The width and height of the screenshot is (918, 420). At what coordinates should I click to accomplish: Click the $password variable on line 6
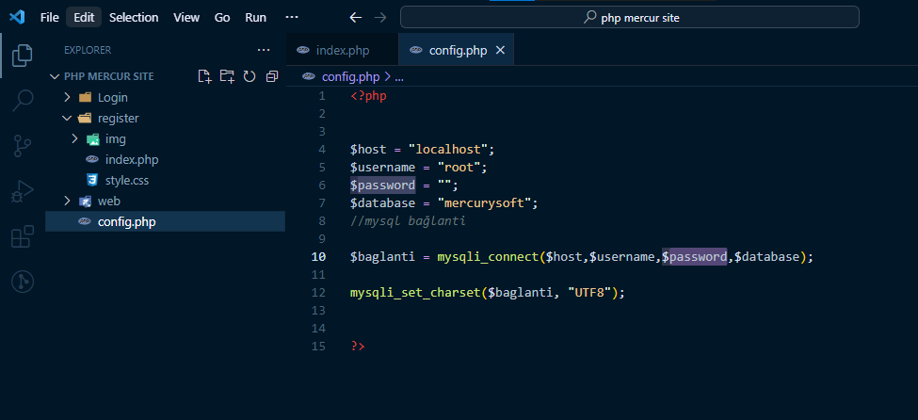tap(383, 186)
